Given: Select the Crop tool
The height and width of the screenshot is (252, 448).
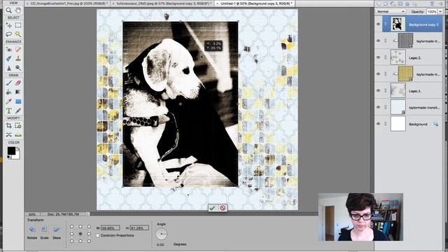Looking at the screenshot, I should coord(9,125).
